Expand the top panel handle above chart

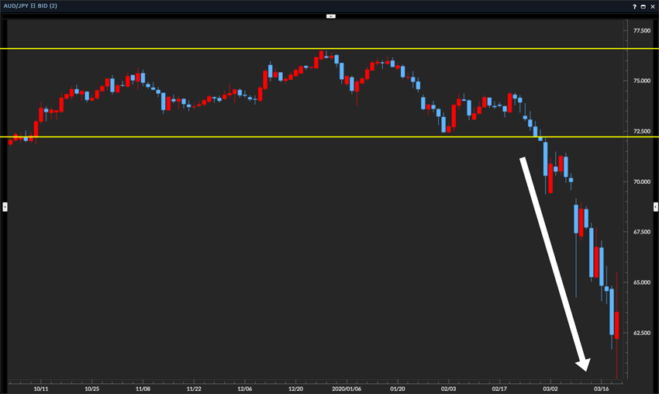click(329, 16)
